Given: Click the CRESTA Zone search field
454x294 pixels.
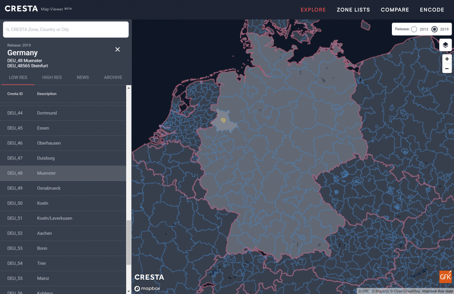Looking at the screenshot, I should (66, 29).
